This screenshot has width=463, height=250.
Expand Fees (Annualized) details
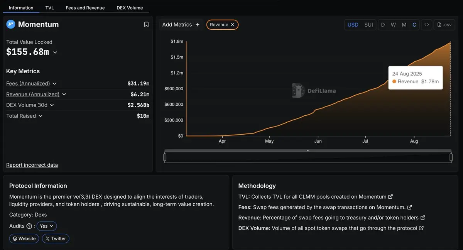(54, 84)
